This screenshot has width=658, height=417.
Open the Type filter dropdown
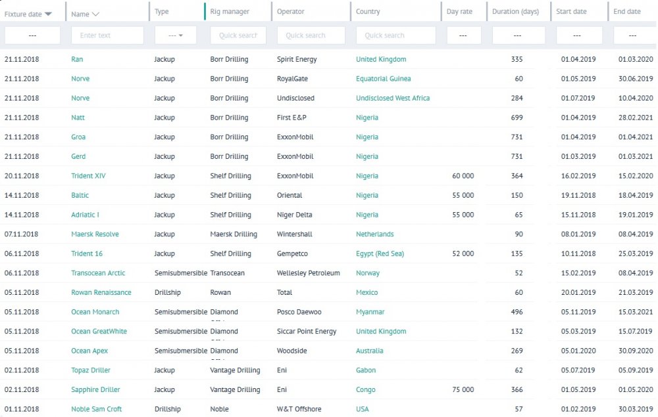point(176,35)
